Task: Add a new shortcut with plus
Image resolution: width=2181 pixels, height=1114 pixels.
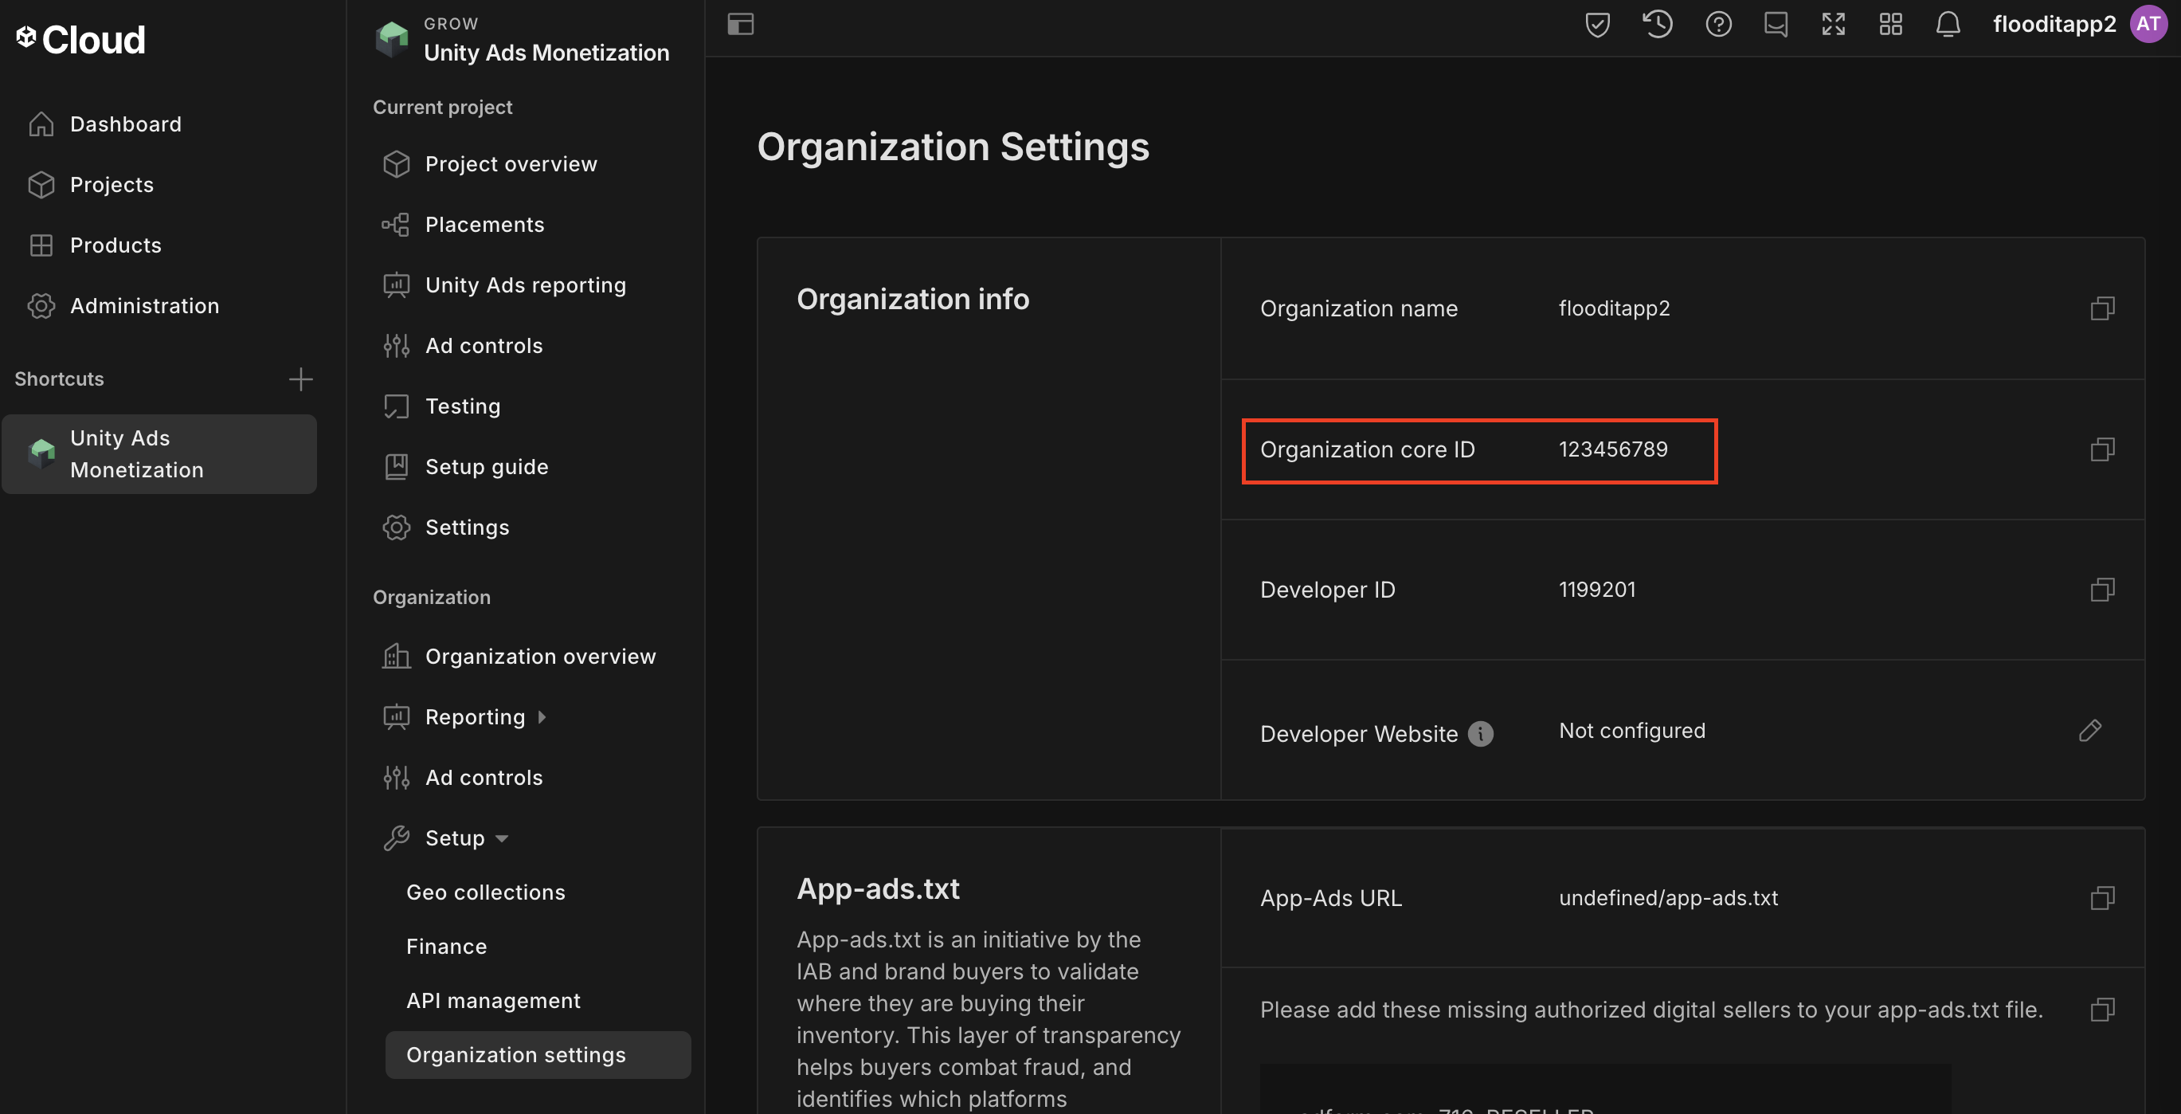Action: pyautogui.click(x=300, y=379)
